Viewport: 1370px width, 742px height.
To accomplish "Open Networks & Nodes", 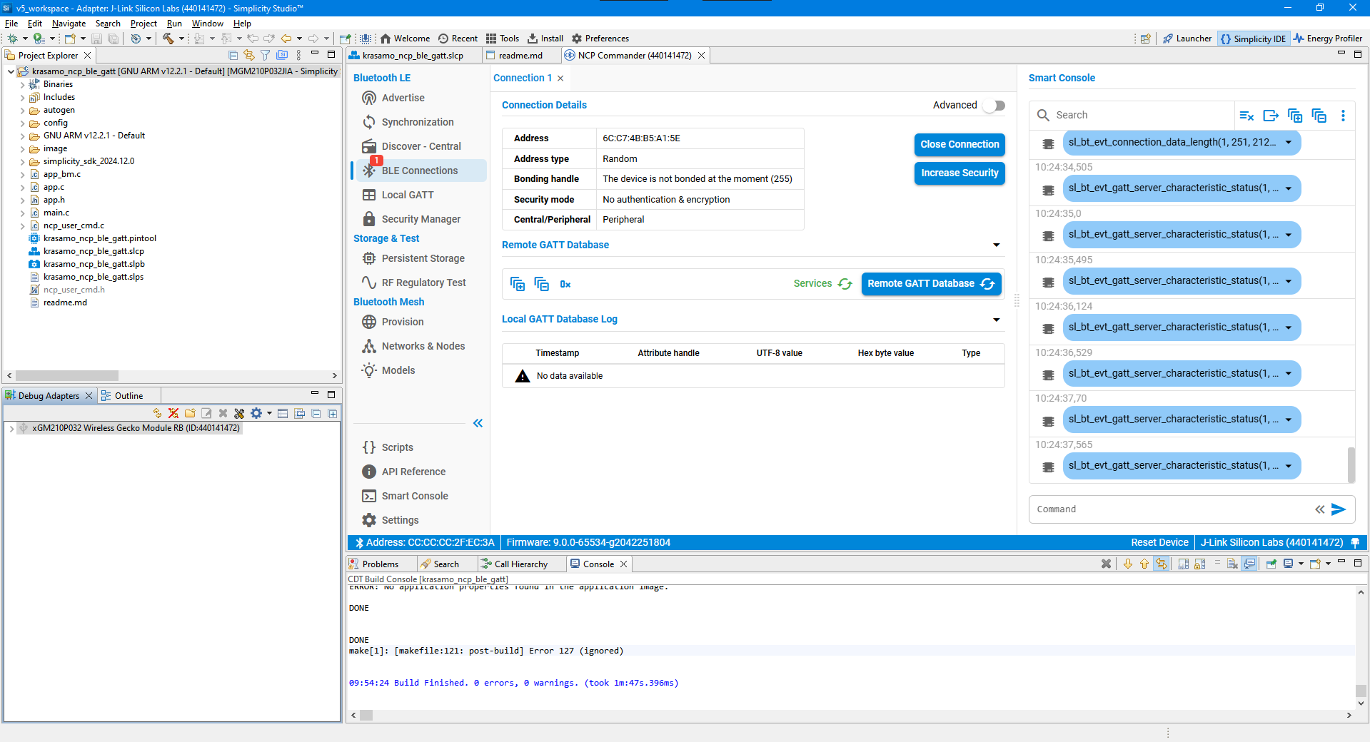I will pos(423,346).
